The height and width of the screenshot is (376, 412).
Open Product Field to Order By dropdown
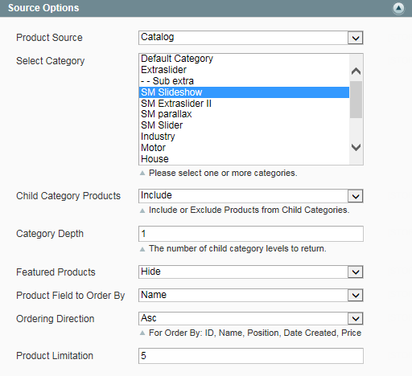click(251, 295)
